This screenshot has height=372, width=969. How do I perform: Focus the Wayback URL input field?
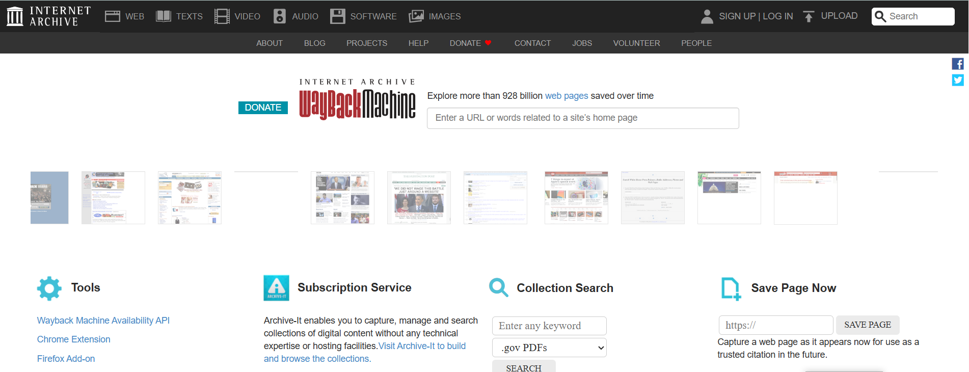(x=583, y=118)
